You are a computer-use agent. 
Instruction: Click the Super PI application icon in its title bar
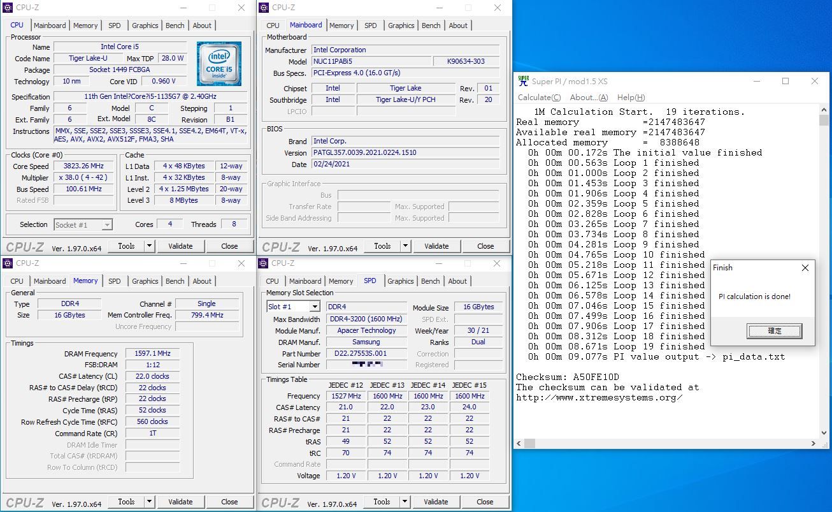tap(523, 81)
